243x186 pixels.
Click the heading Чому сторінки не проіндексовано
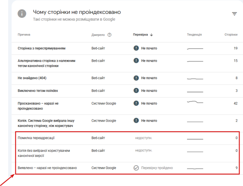point(77,12)
